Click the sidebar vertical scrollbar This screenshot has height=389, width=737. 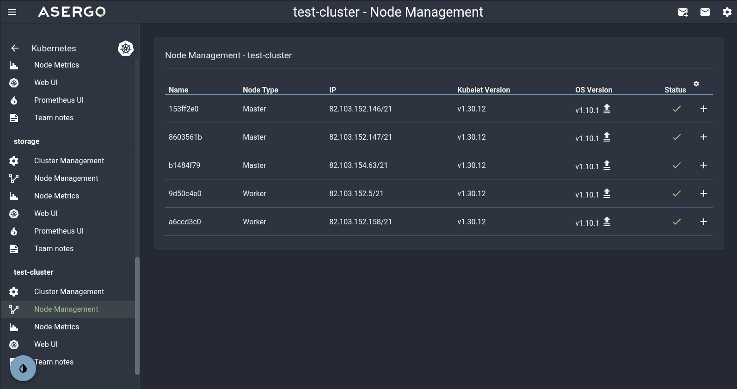coord(137,315)
